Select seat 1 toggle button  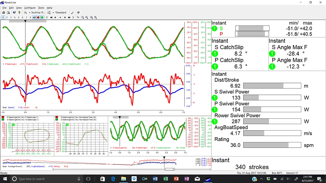[x=3, y=17]
